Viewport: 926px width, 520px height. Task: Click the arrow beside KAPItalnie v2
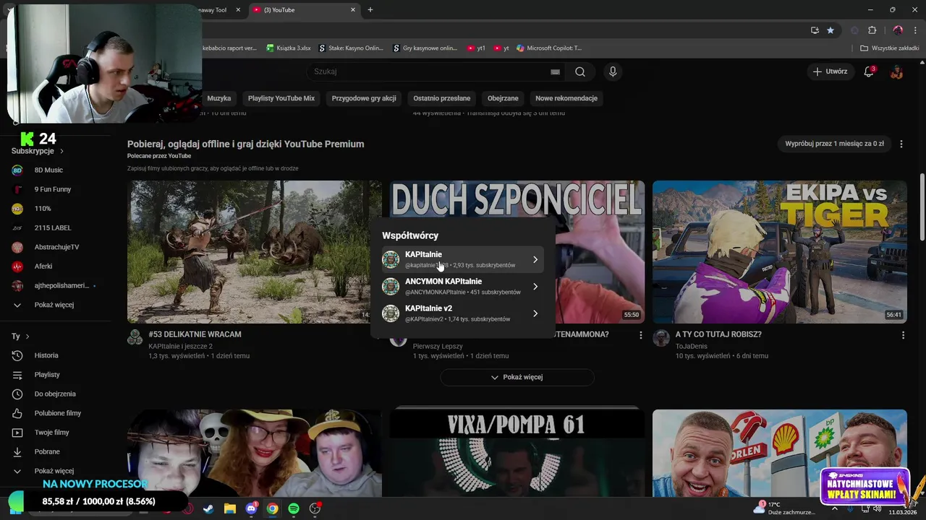(x=535, y=313)
